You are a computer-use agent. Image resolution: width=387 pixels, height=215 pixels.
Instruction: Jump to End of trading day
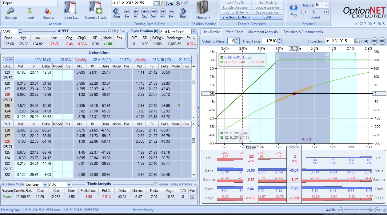coord(183,11)
